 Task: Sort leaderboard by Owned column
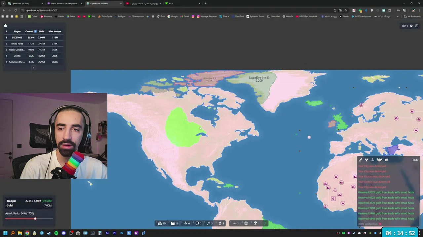tap(31, 32)
